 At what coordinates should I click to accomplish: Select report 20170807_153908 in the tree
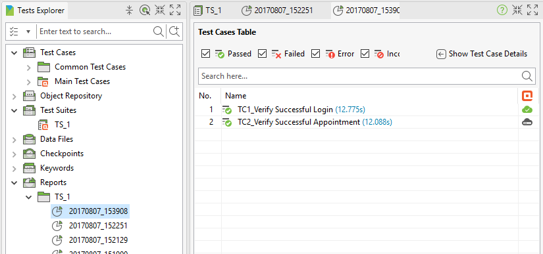point(99,211)
